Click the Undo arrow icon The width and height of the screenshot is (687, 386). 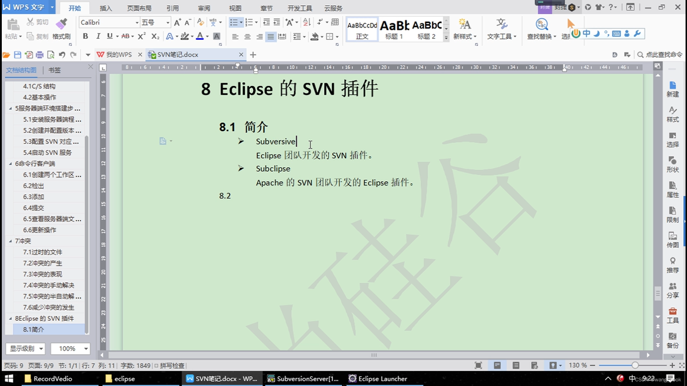click(x=62, y=55)
